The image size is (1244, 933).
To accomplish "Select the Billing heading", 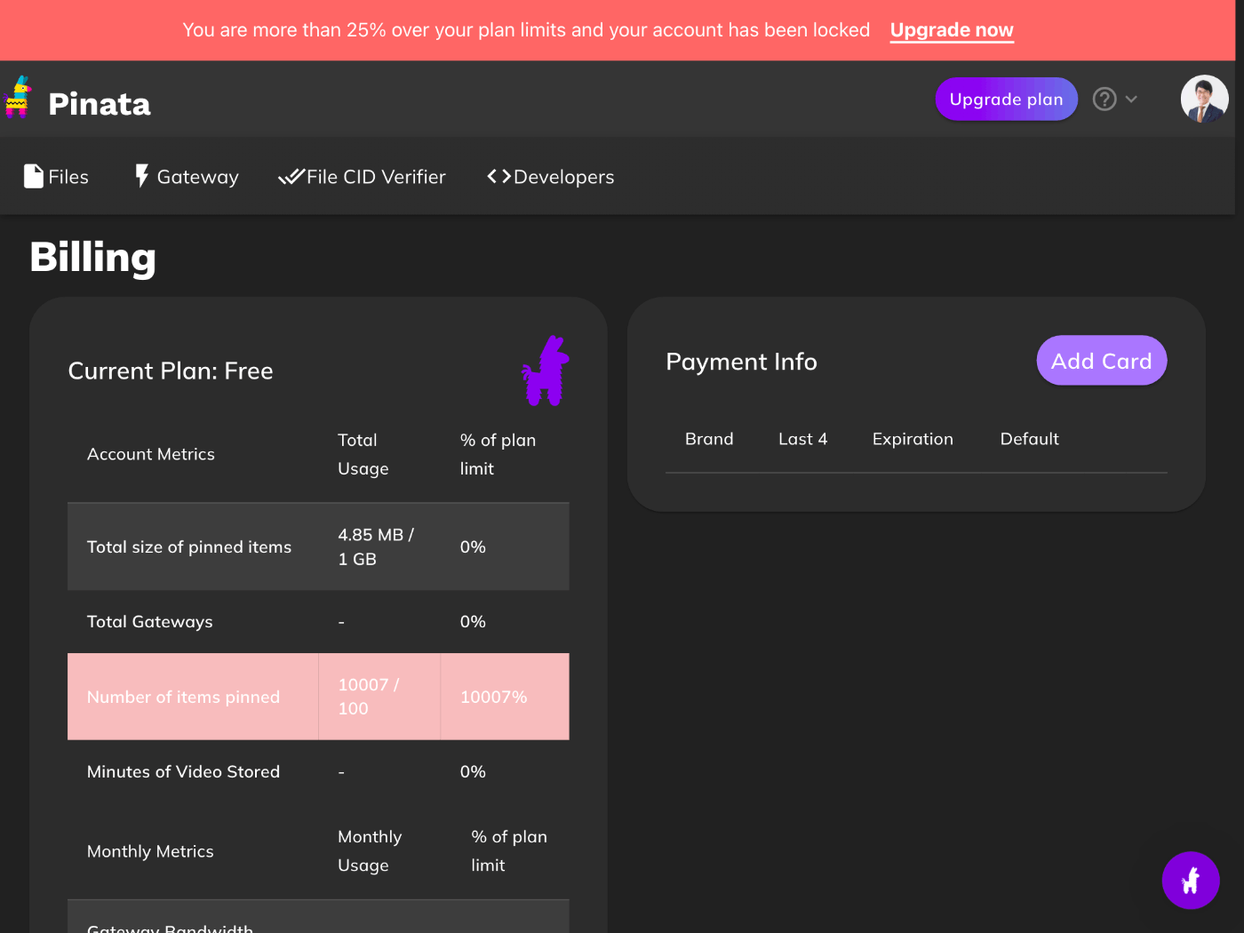I will (93, 258).
